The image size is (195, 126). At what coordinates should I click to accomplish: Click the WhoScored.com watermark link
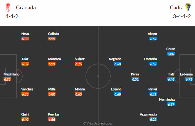(x=97, y=123)
